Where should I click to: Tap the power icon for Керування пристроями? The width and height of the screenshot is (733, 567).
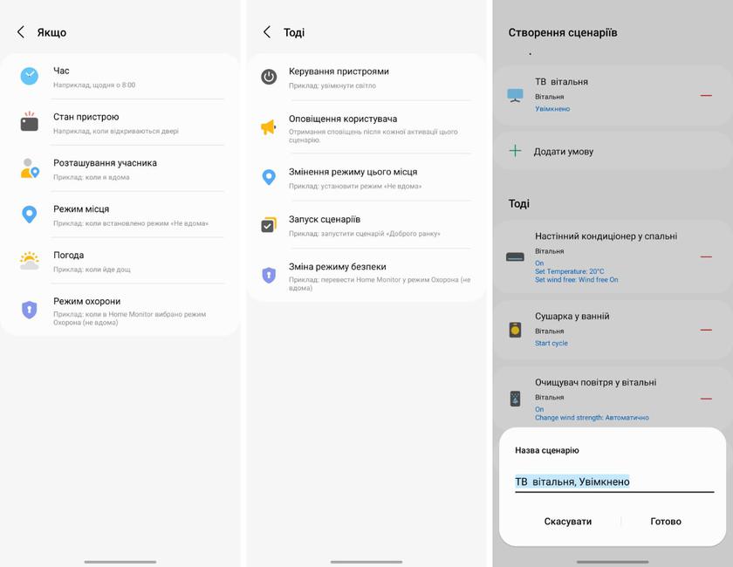pyautogui.click(x=269, y=77)
